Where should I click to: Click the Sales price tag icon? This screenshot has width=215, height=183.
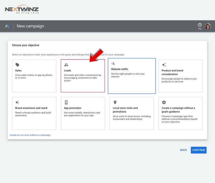click(17, 65)
